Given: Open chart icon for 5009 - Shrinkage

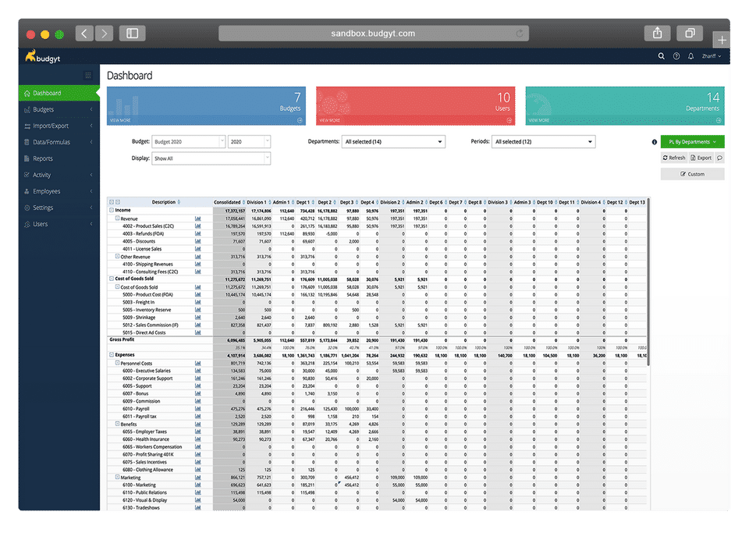Looking at the screenshot, I should click(x=197, y=317).
